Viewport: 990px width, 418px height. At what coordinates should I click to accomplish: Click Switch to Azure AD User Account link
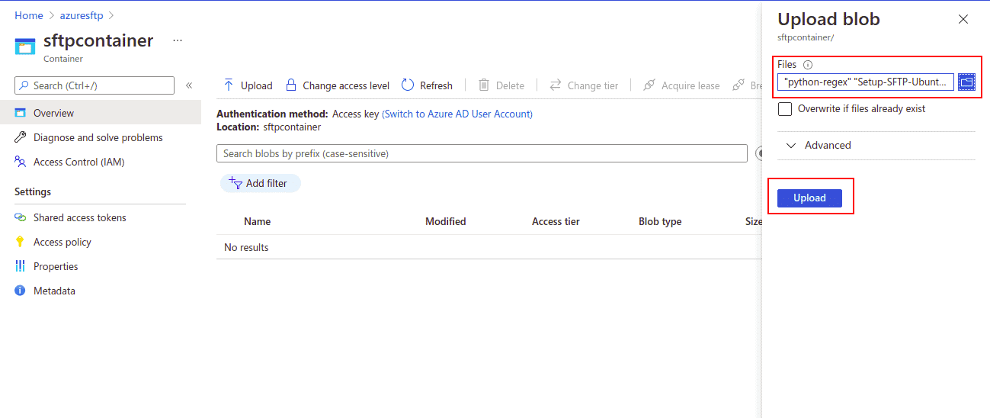click(457, 114)
